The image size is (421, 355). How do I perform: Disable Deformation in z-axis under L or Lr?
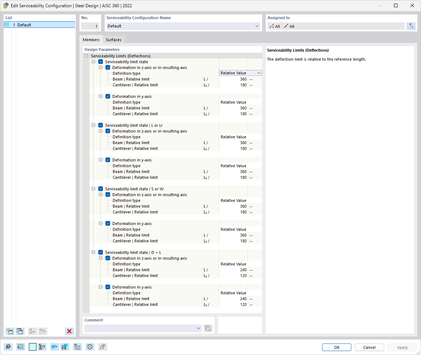[108, 131]
